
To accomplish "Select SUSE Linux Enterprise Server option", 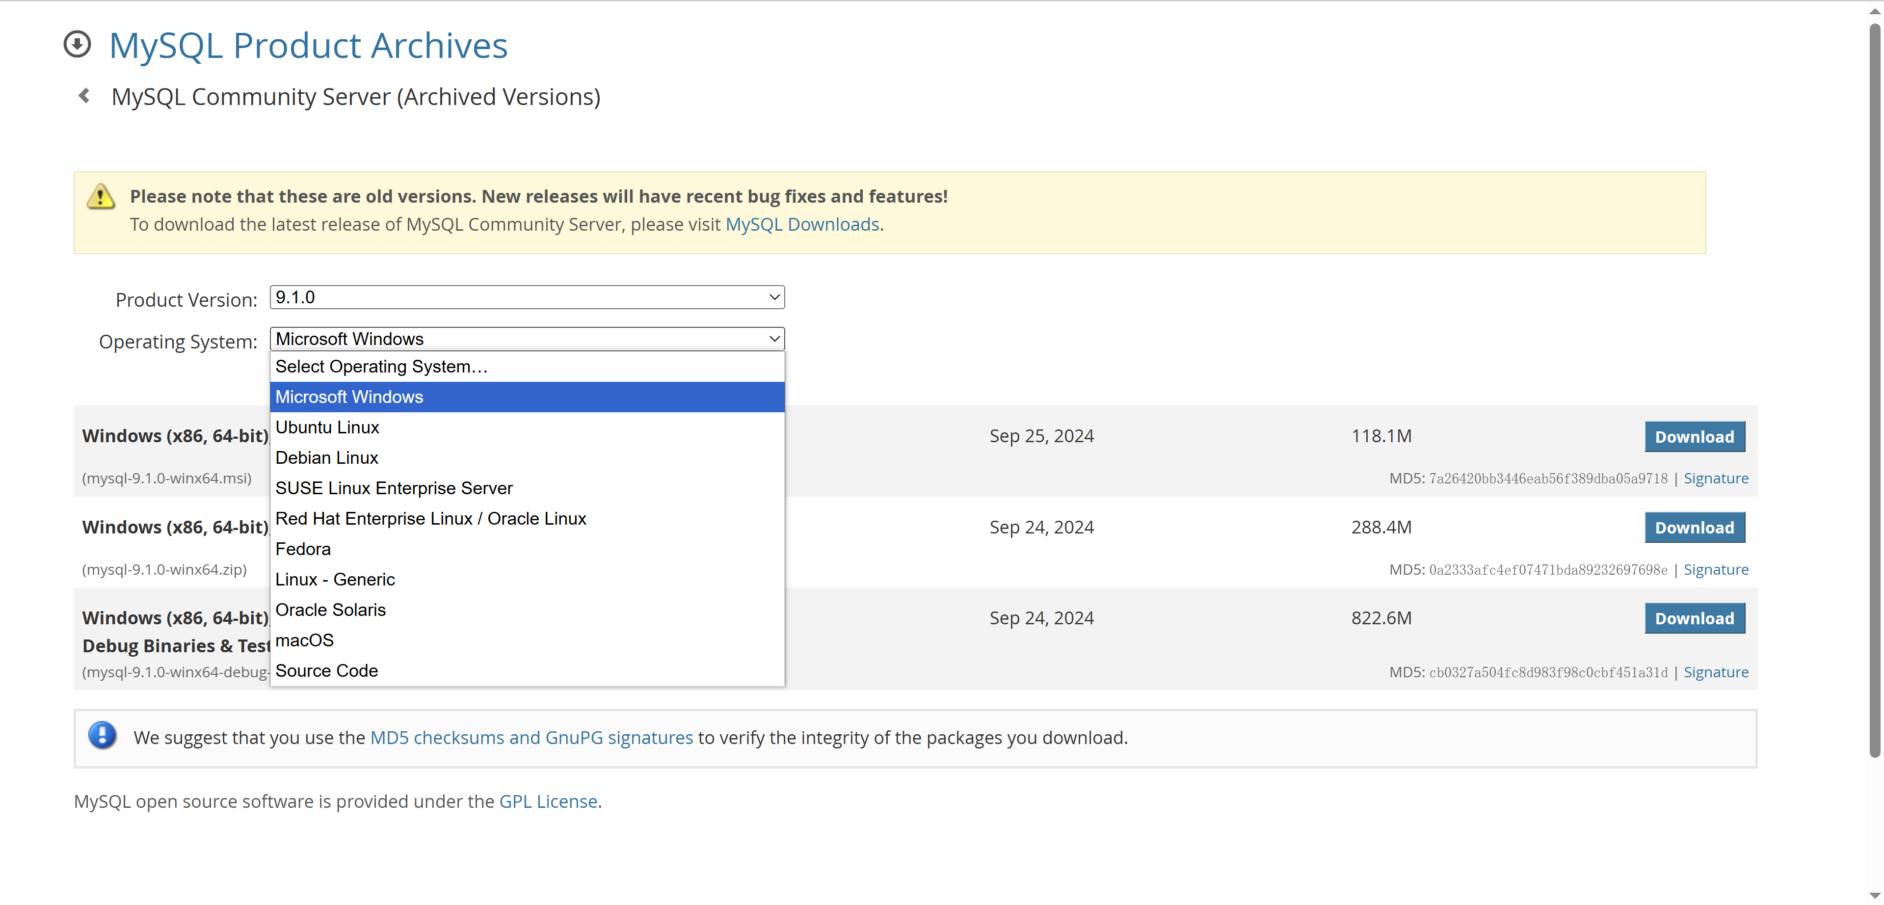I will pos(394,488).
